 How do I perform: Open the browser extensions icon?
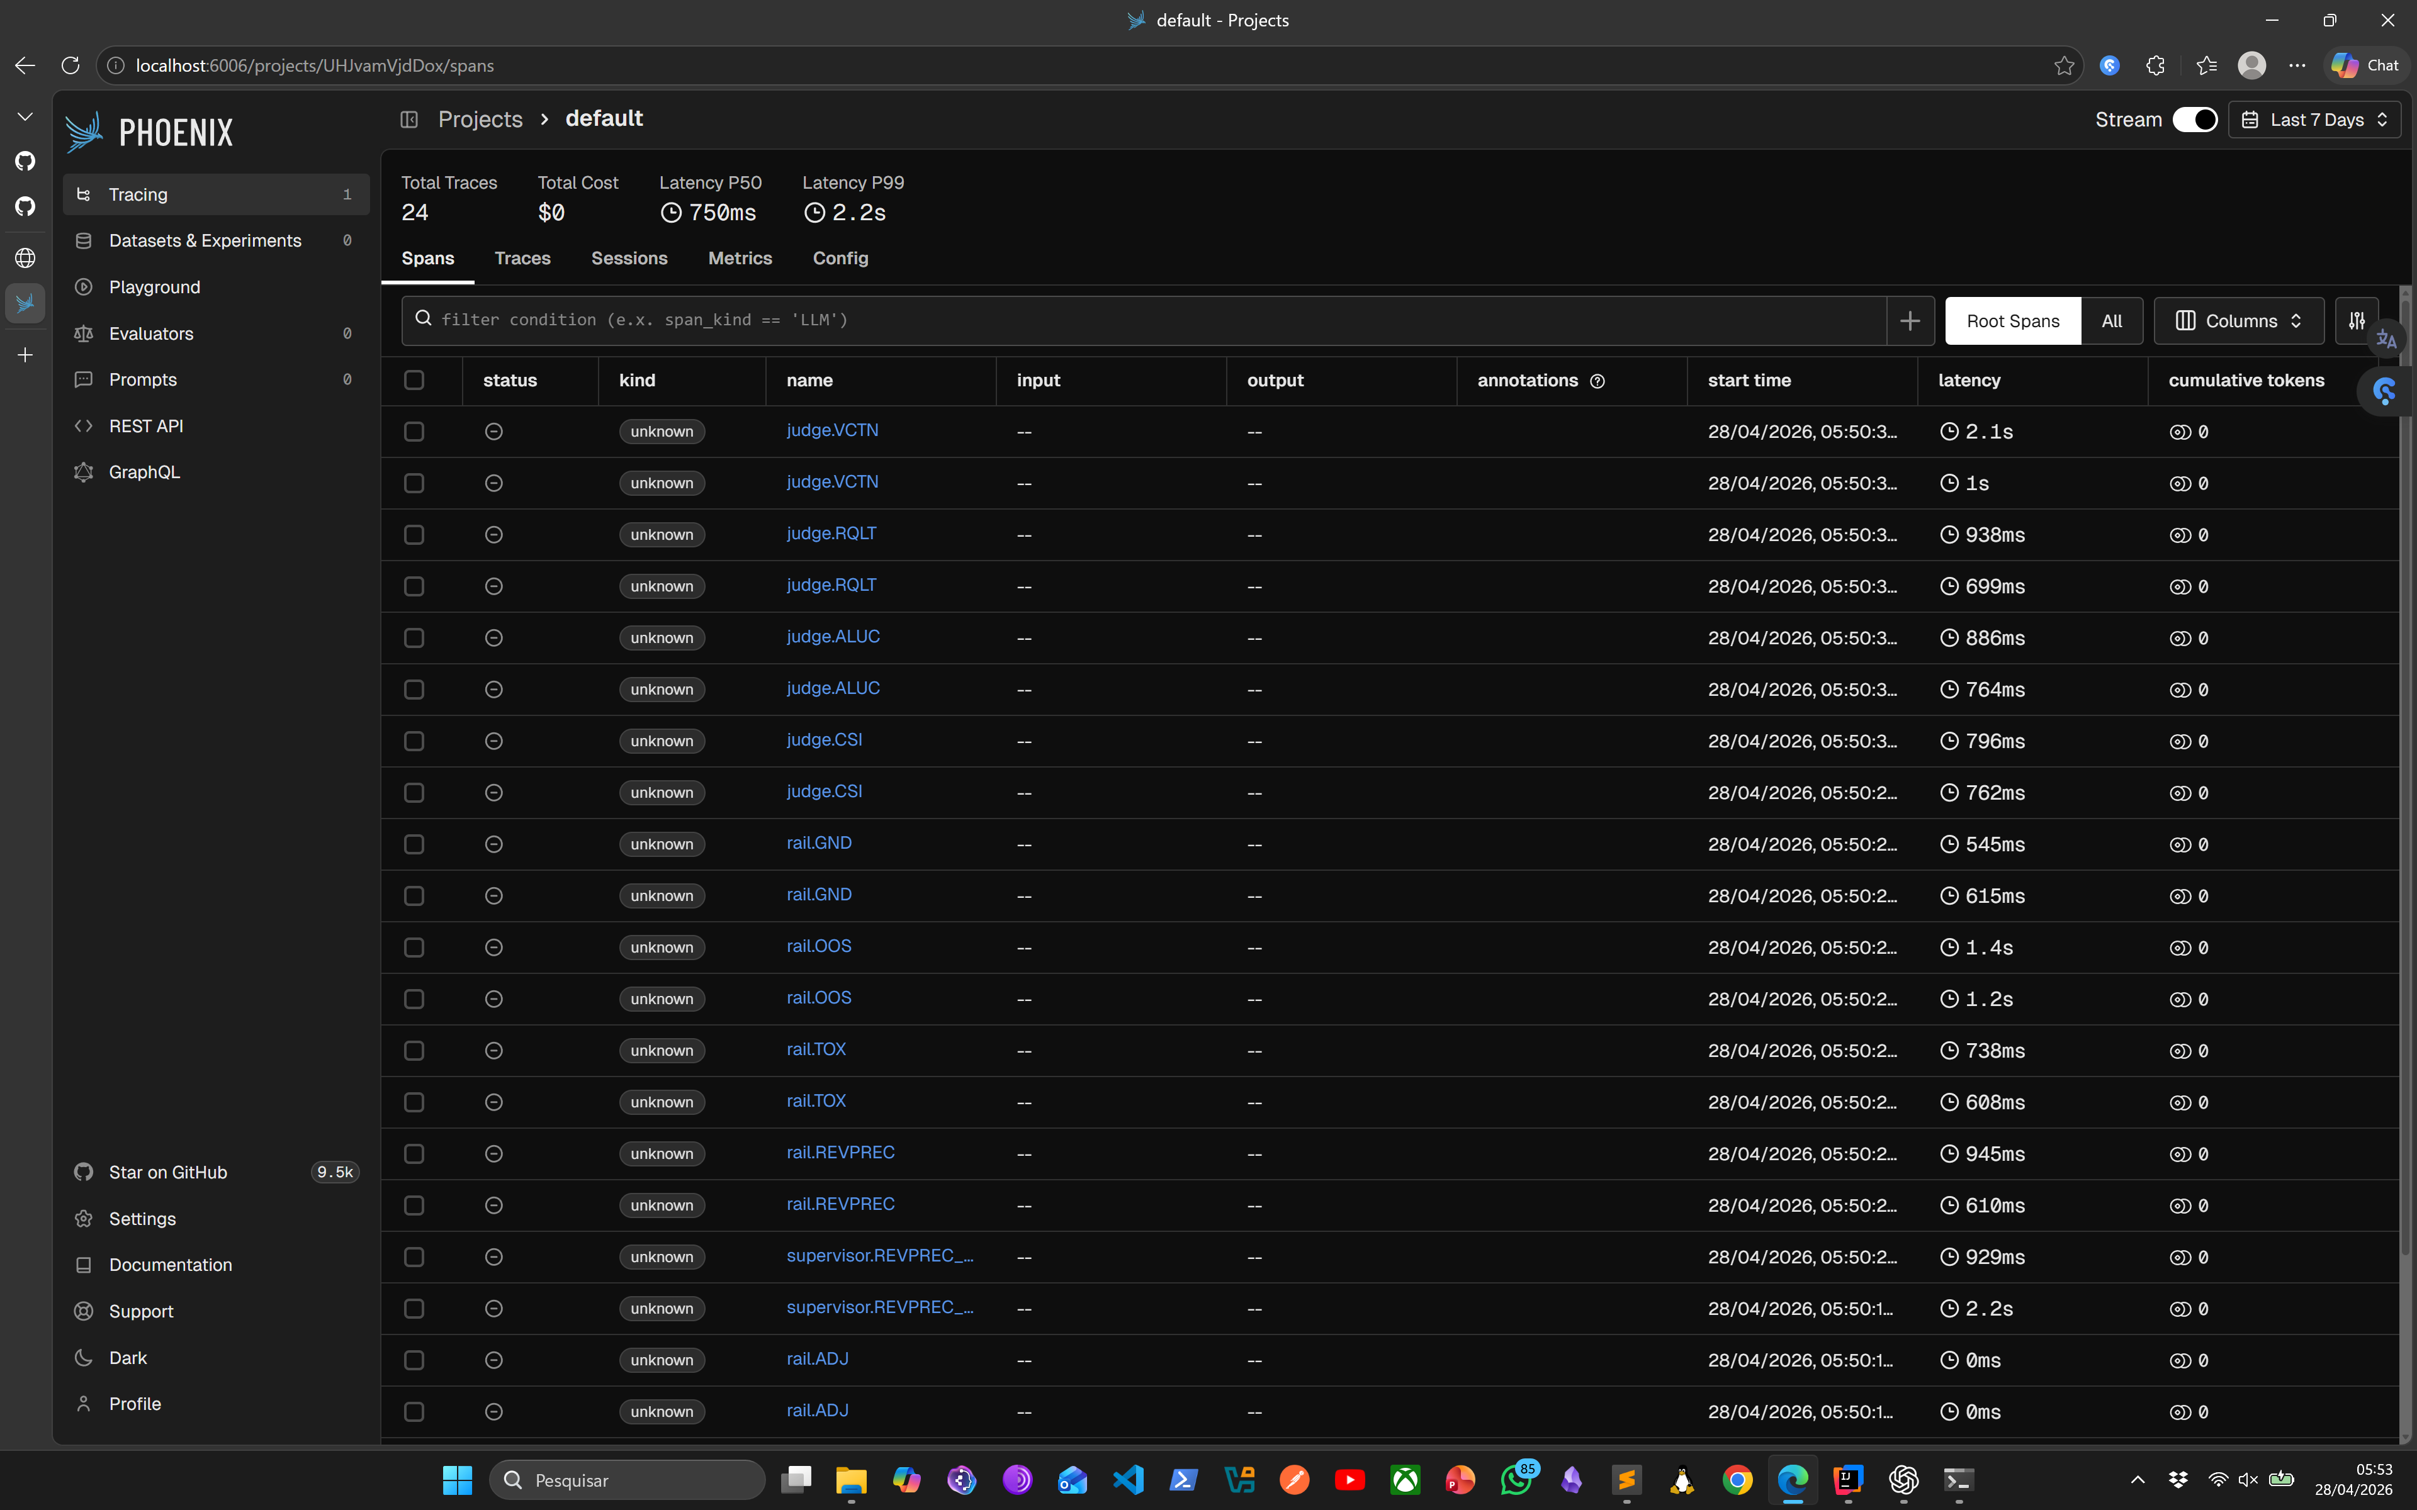coord(2155,65)
